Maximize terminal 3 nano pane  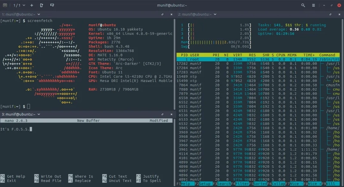[x=163, y=114]
